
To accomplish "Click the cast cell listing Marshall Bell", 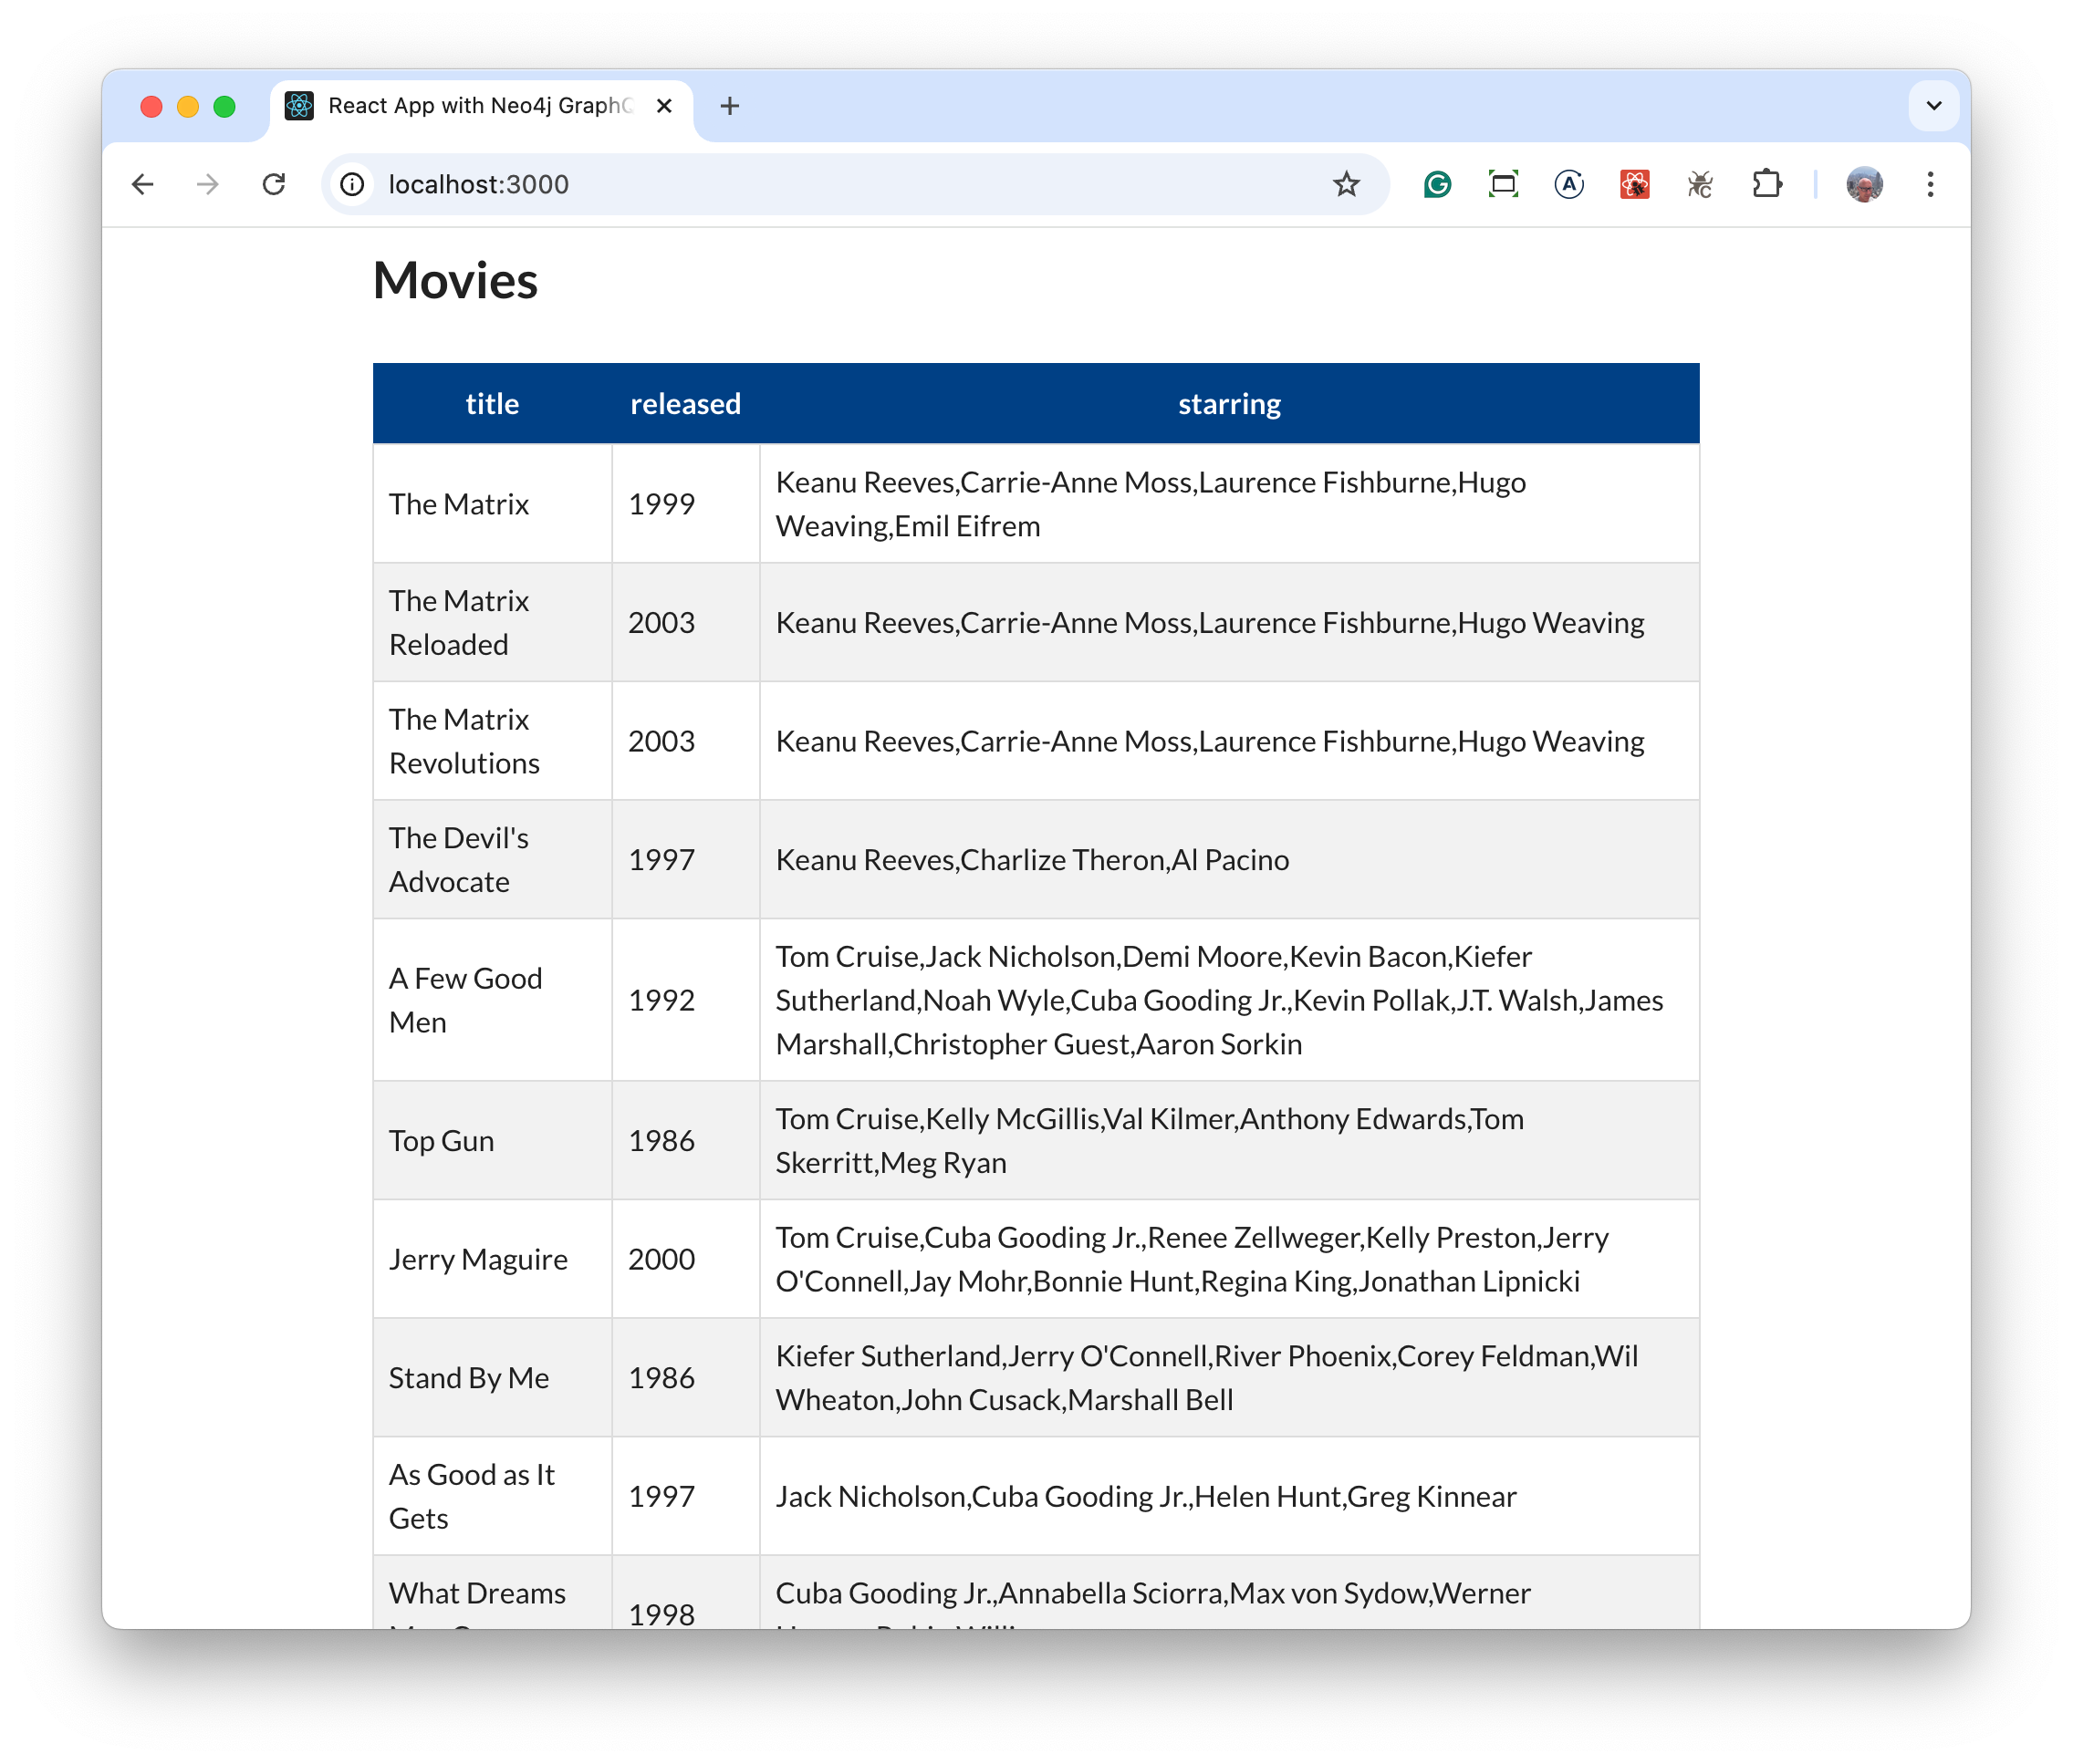I will click(x=1229, y=1377).
